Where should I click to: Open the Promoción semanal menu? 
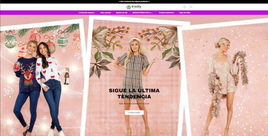click(87, 13)
